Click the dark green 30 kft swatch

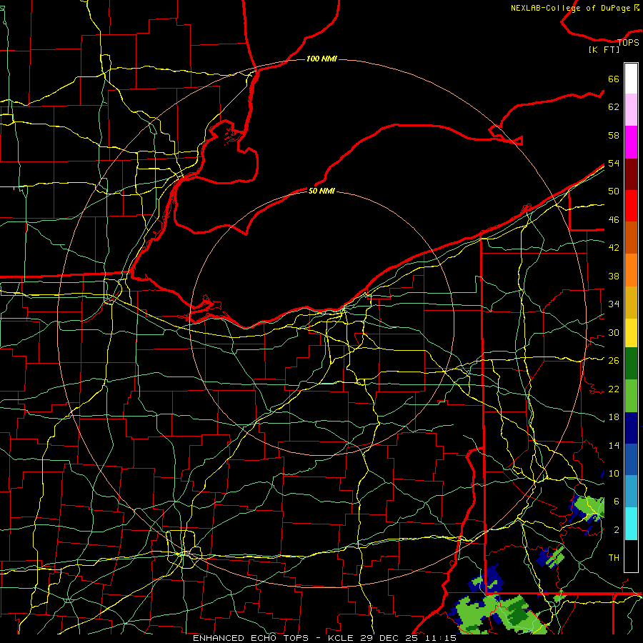tap(631, 364)
